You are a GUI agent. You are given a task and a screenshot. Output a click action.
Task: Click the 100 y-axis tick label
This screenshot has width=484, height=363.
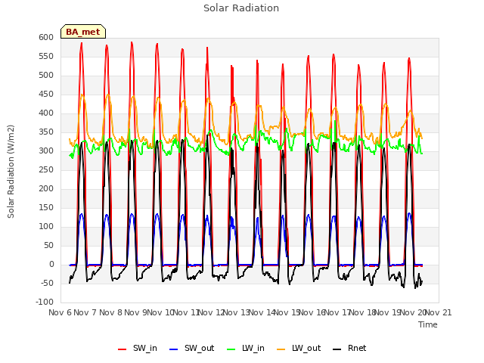tap(46, 227)
